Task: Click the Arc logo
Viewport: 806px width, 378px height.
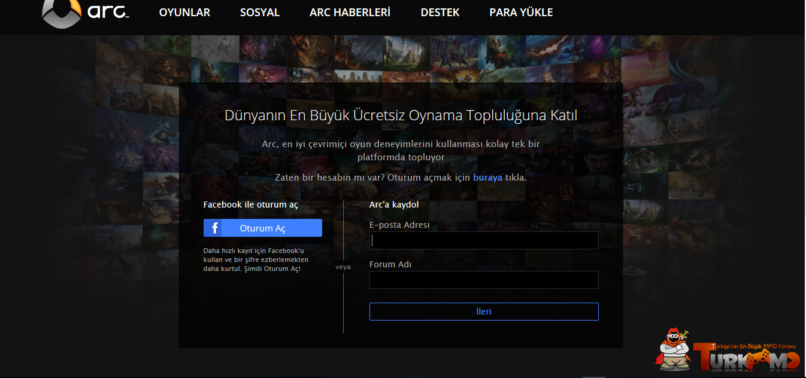Action: tap(86, 13)
